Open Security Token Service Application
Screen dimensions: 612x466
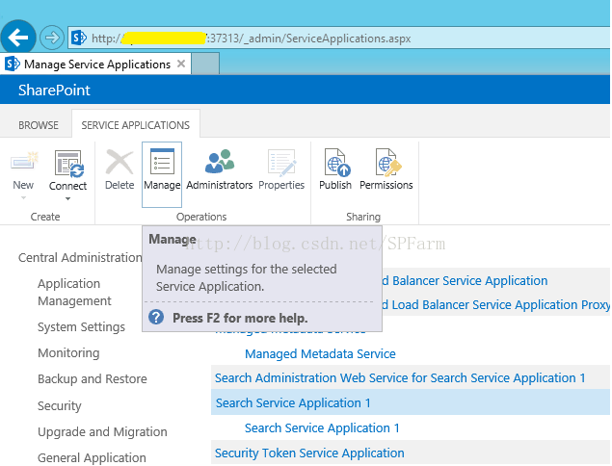309,453
